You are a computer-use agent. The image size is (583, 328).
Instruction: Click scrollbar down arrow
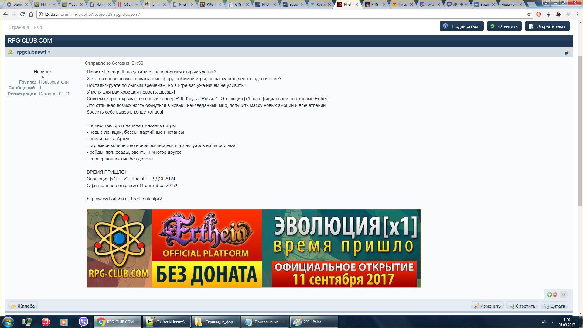pyautogui.click(x=580, y=313)
